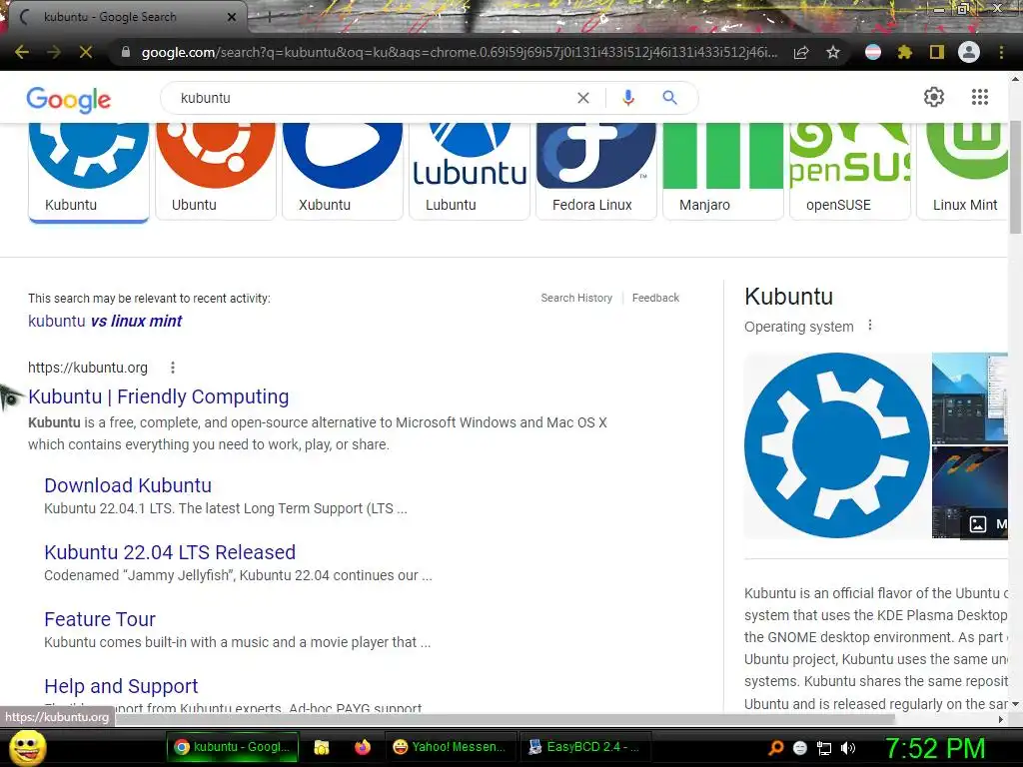The width and height of the screenshot is (1023, 767).
Task: Open Kubuntu 22.04 LTS Released sitelink
Action: coord(170,552)
